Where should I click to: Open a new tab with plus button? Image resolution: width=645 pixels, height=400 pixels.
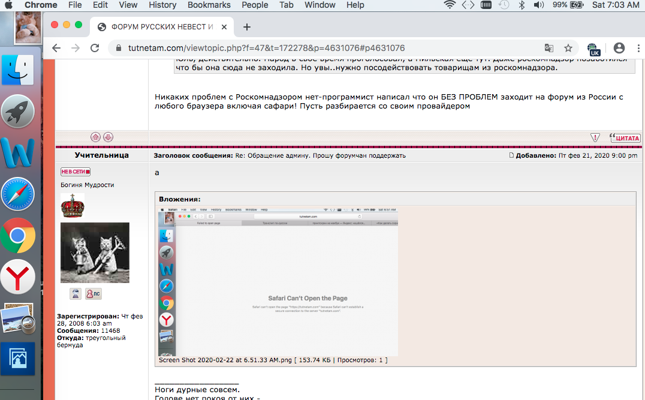click(x=246, y=27)
